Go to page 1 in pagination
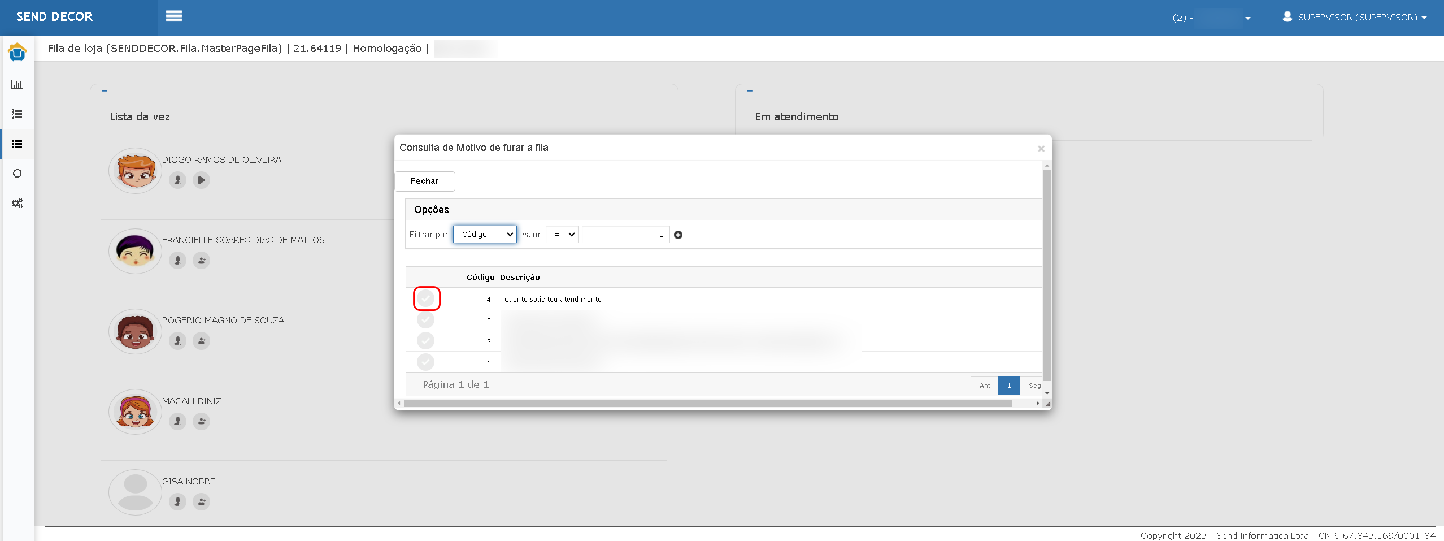The width and height of the screenshot is (1444, 541). click(x=1009, y=386)
